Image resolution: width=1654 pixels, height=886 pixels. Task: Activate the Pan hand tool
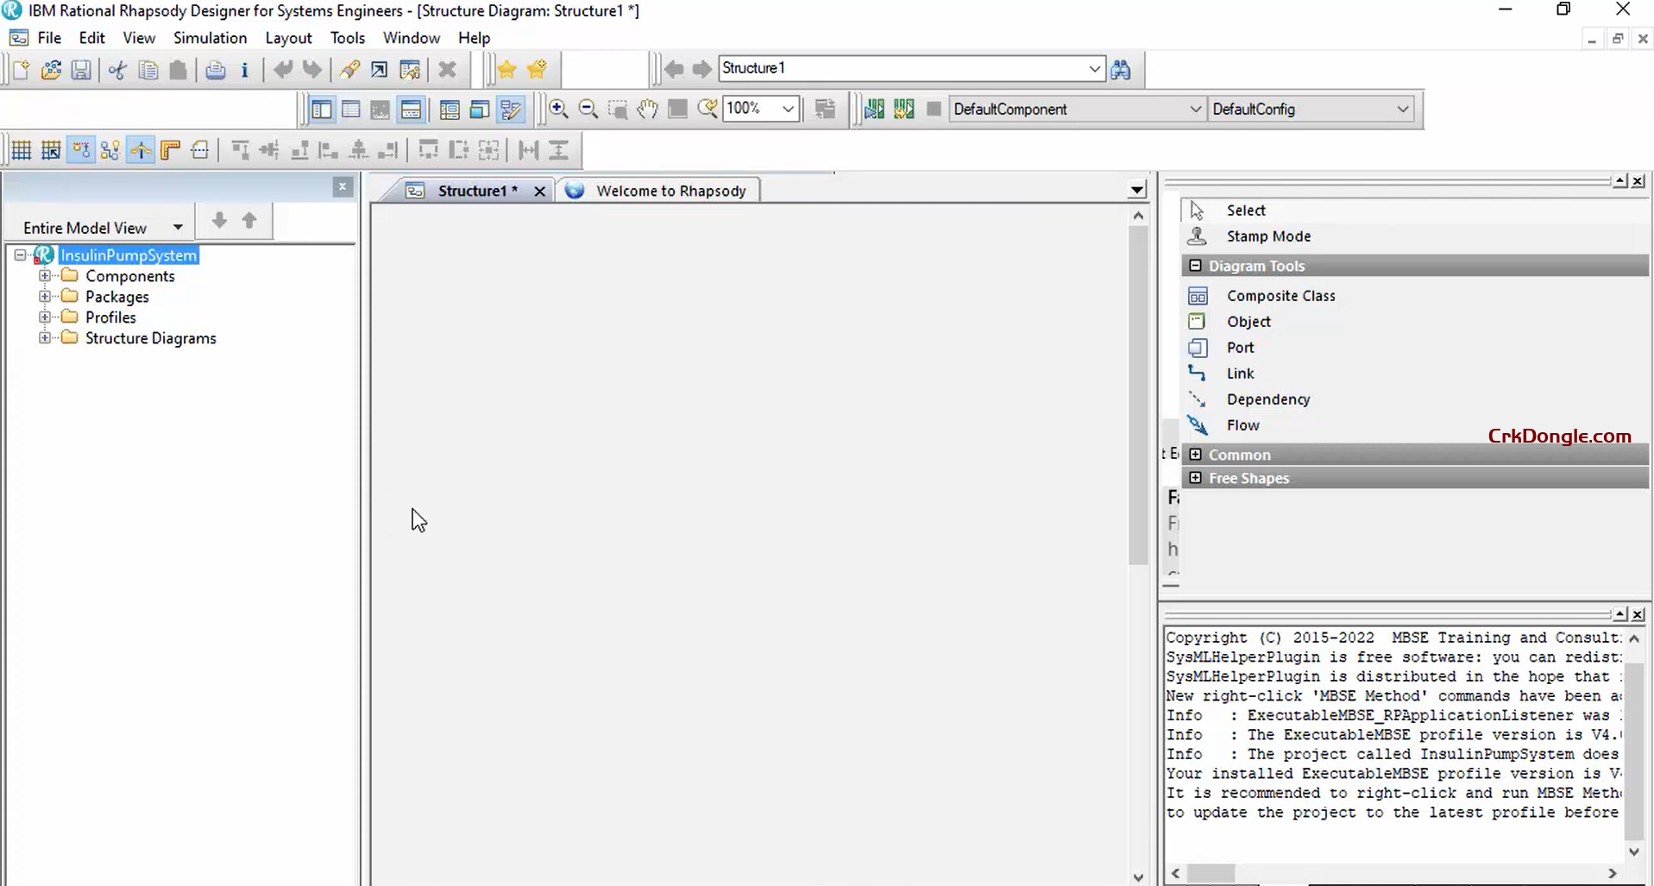click(x=648, y=109)
